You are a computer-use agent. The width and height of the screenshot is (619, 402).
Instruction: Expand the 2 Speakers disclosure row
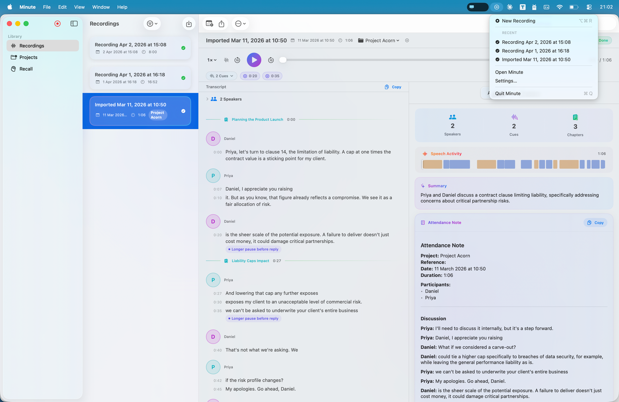(x=207, y=99)
